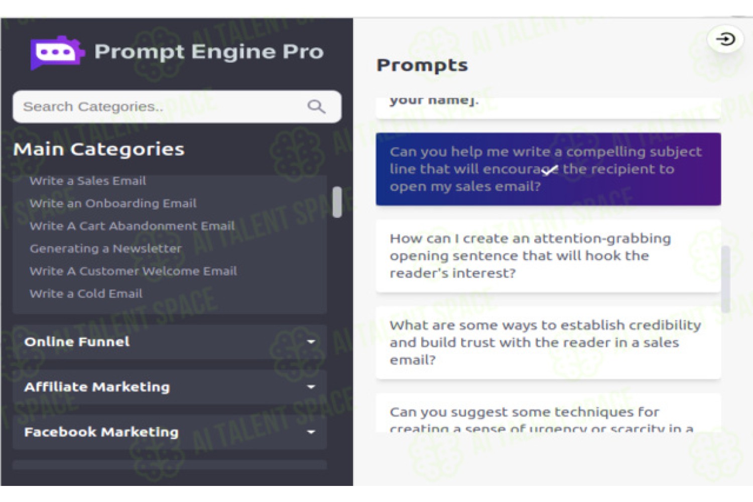Click the categories list scrollbar thumb
Image resolution: width=753 pixels, height=502 pixels.
(x=337, y=202)
